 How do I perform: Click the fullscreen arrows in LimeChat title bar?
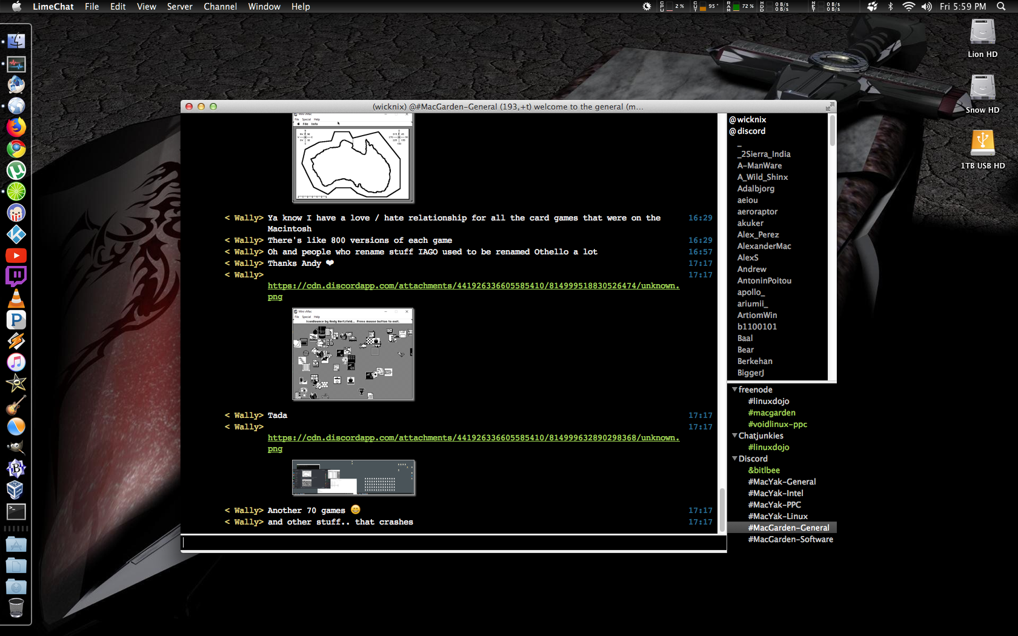830,107
